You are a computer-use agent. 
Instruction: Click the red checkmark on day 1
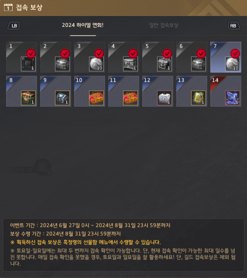31,53
